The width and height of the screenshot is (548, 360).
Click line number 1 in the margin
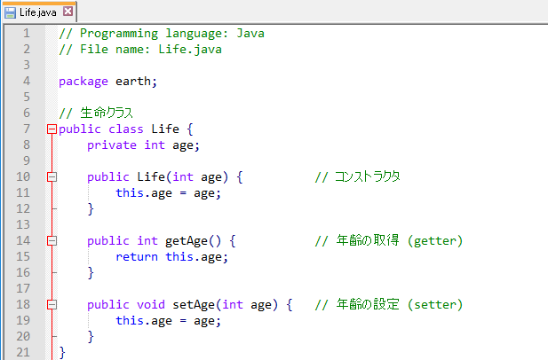(x=27, y=34)
